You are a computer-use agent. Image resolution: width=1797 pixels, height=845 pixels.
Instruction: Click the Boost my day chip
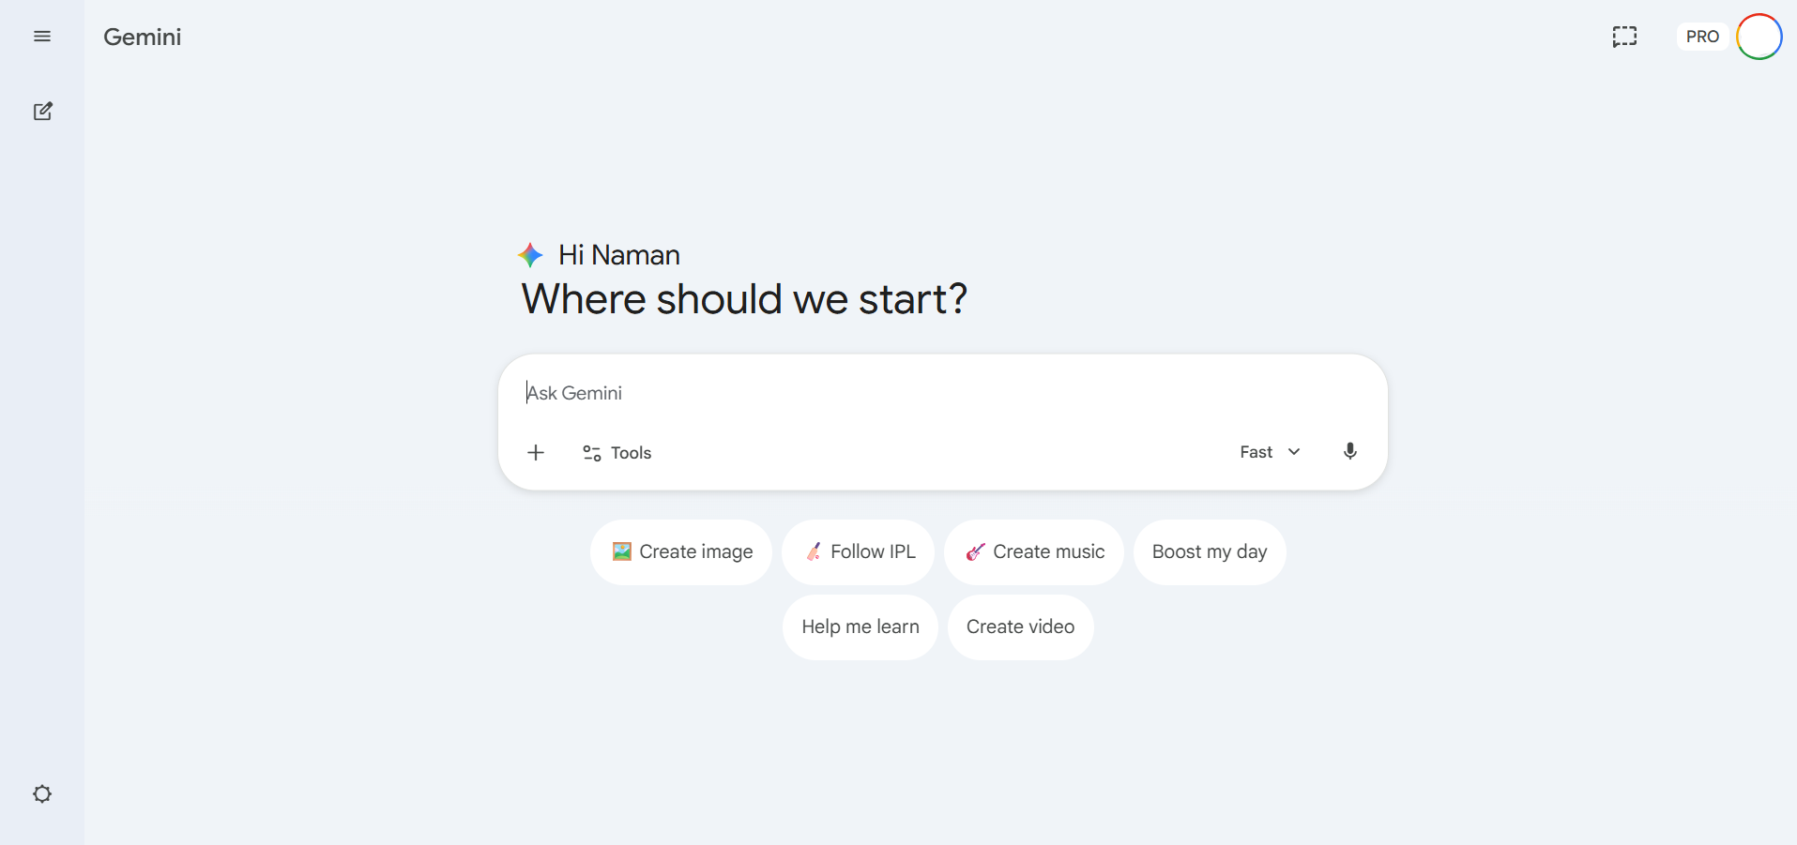[1210, 552]
